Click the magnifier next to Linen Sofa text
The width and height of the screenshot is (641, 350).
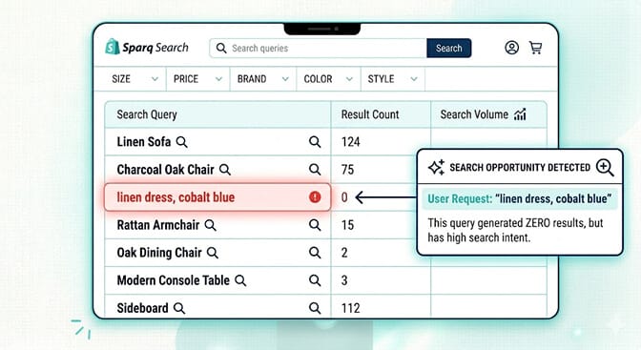point(182,142)
